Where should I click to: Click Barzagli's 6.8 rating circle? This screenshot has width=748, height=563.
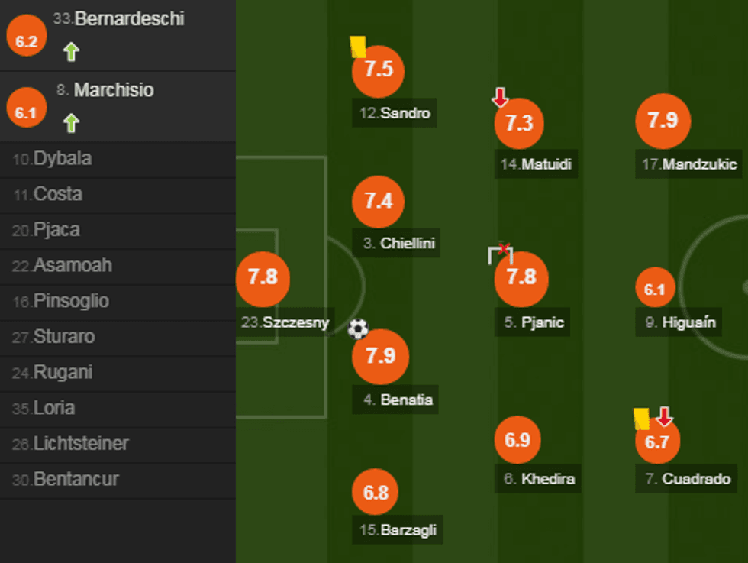[376, 493]
